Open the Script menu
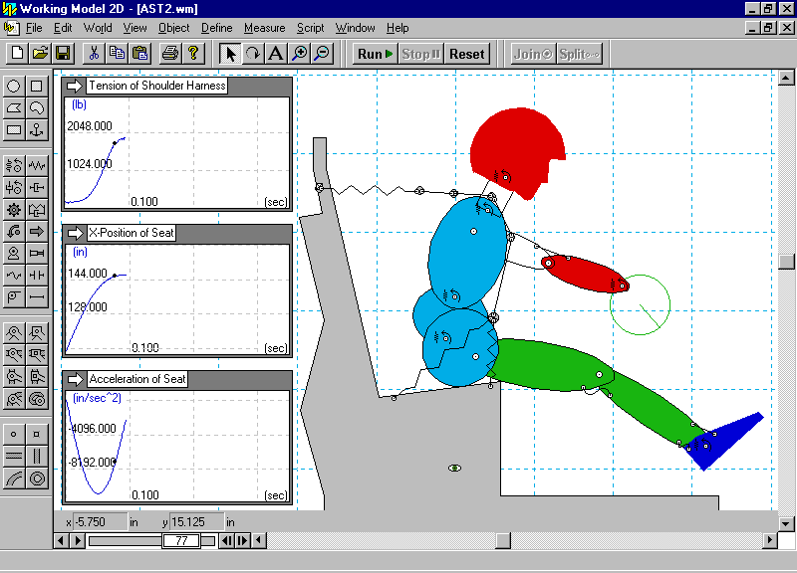The width and height of the screenshot is (797, 573). [310, 28]
